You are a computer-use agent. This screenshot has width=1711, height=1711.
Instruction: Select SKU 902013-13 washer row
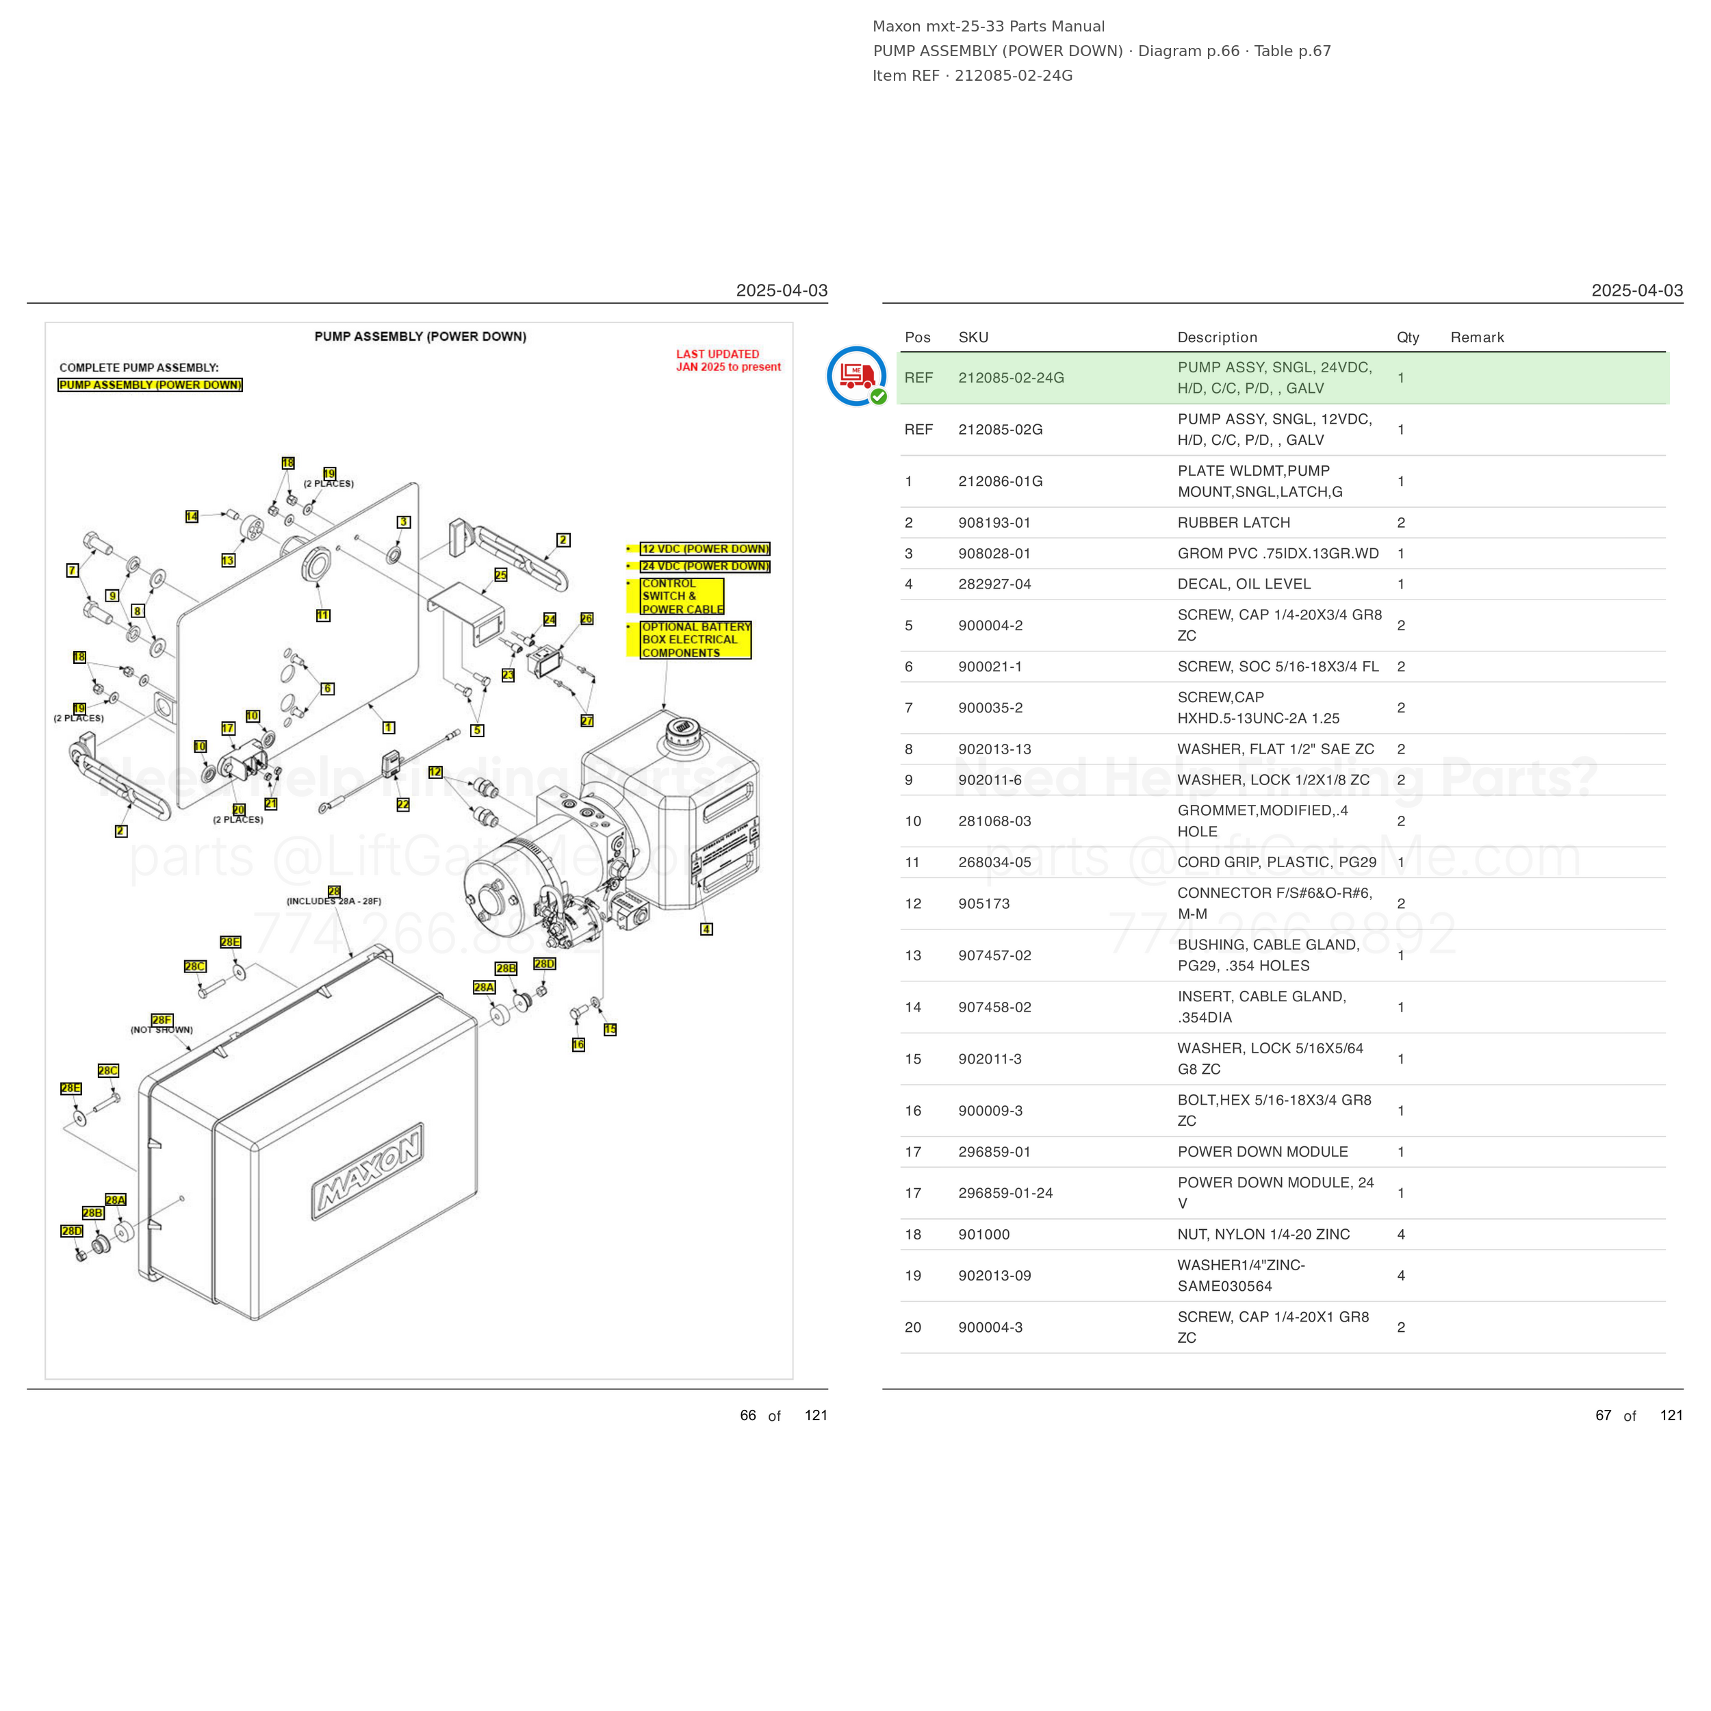pyautogui.click(x=1283, y=749)
